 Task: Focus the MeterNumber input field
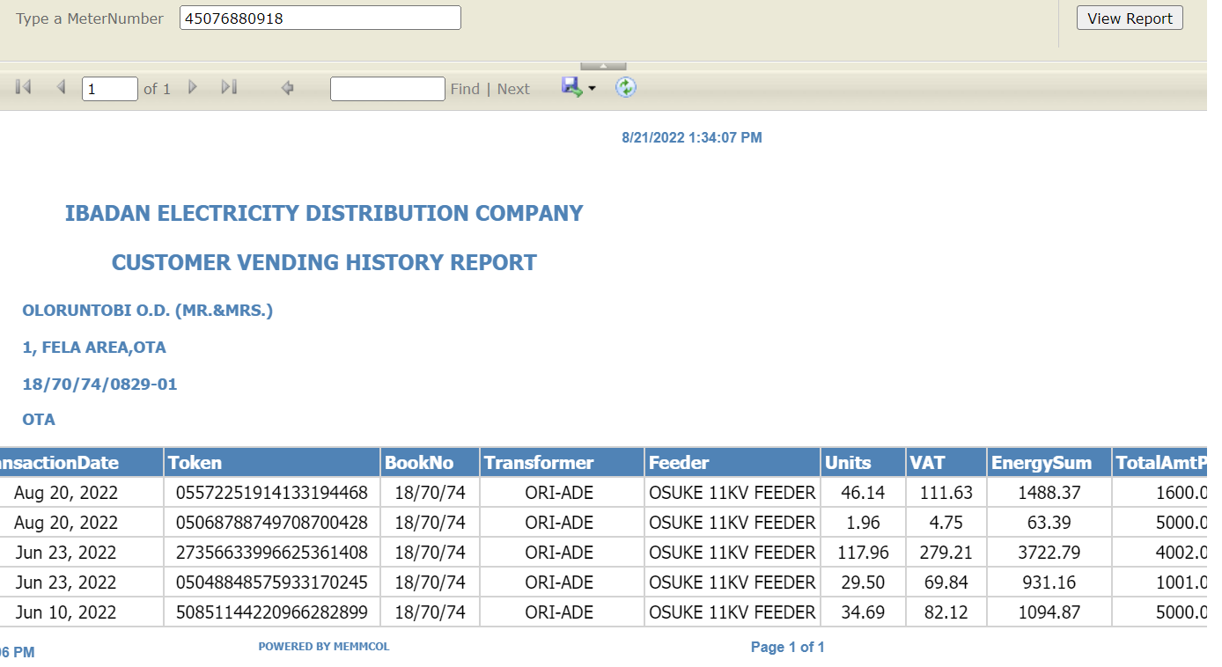320,18
